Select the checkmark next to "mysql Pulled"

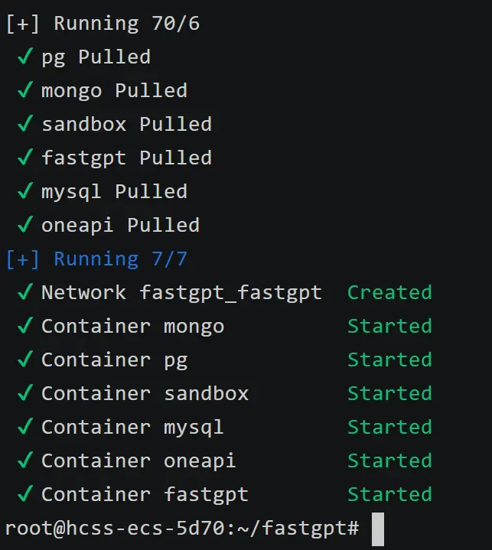pos(25,191)
